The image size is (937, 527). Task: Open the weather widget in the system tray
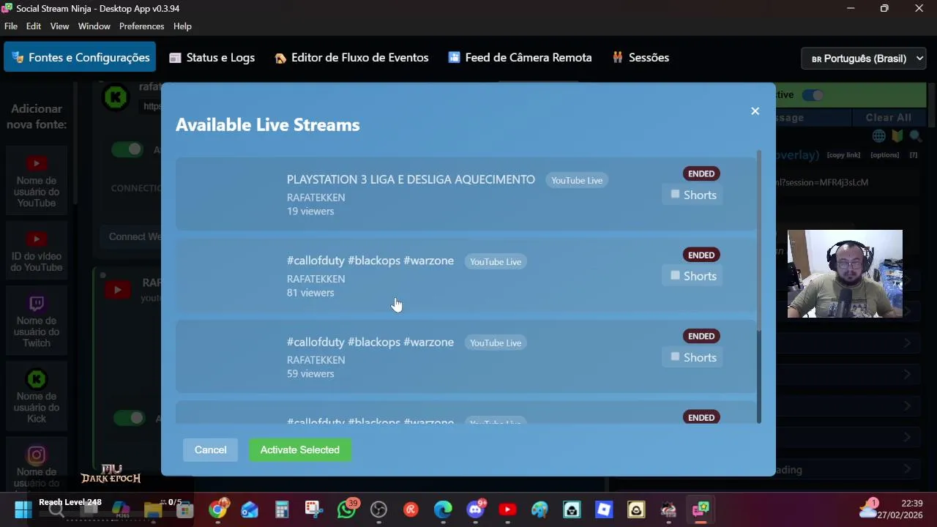869,509
